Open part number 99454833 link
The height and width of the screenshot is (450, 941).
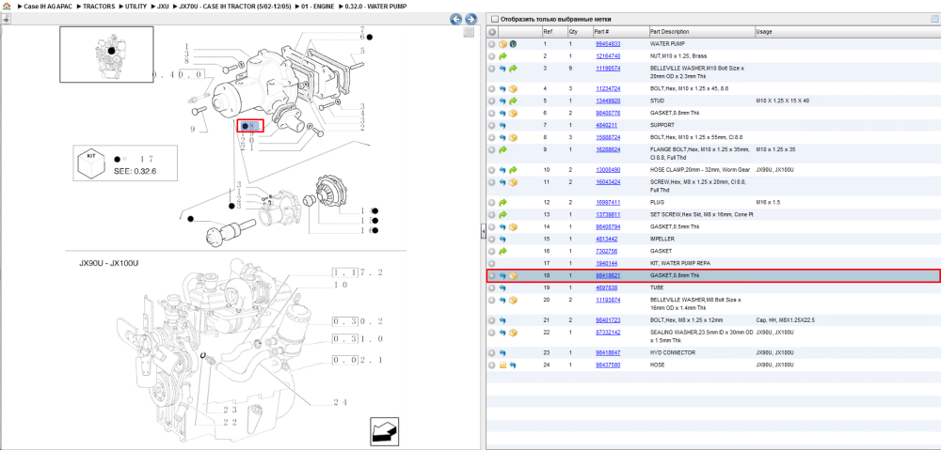click(x=607, y=44)
